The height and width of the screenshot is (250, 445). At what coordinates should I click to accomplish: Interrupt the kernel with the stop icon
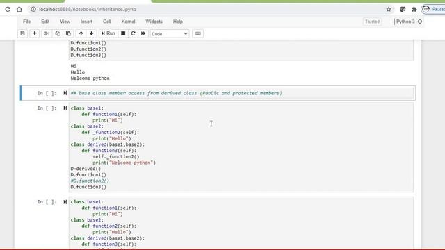coord(123,33)
